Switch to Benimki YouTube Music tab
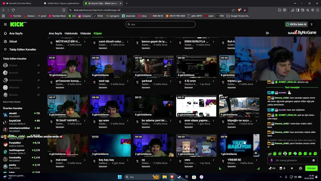The height and width of the screenshot is (181, 321). tap(20, 3)
